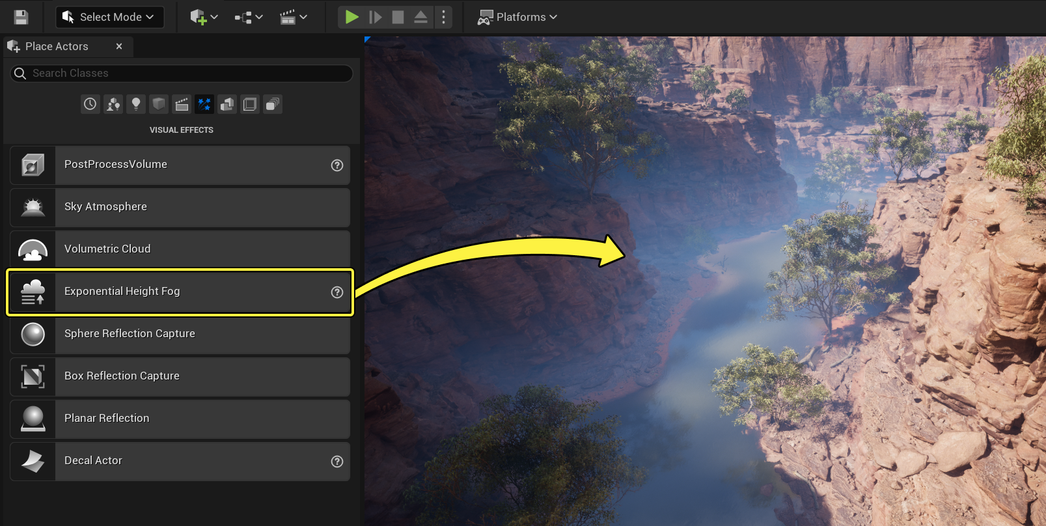Viewport: 1046px width, 526px height.
Task: Select PostProcessVolume actor
Action: 180,165
